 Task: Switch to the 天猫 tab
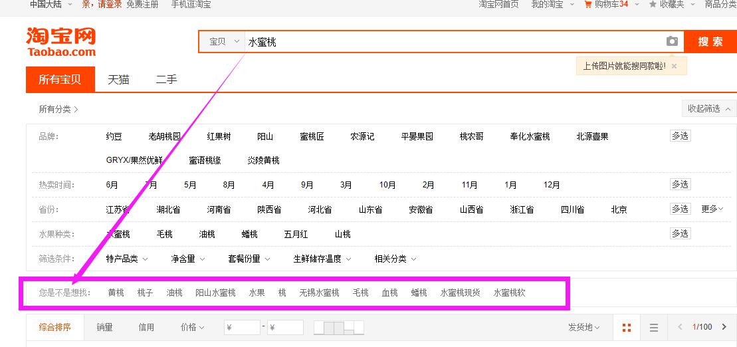[x=118, y=80]
